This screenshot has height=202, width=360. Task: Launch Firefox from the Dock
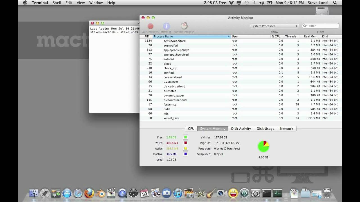pyautogui.click(x=89, y=193)
